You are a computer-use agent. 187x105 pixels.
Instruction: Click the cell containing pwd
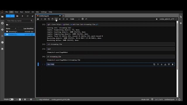(x=110, y=49)
